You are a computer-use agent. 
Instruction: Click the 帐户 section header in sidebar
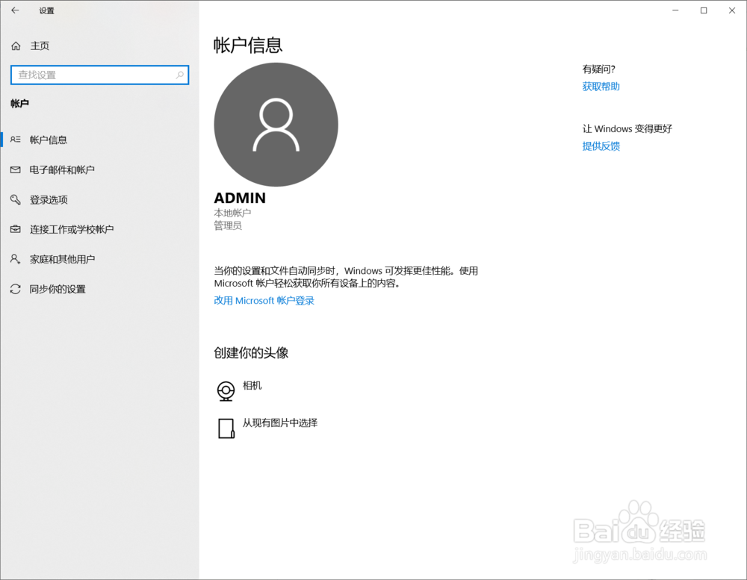tap(19, 103)
